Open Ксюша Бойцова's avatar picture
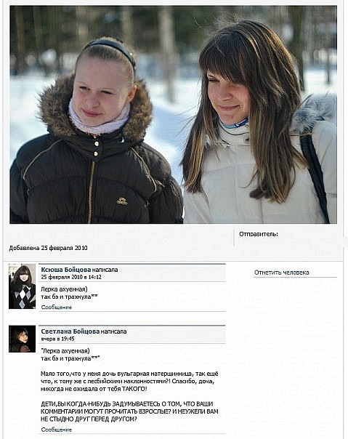Viewport: 348px width, 439px height. 22,286
